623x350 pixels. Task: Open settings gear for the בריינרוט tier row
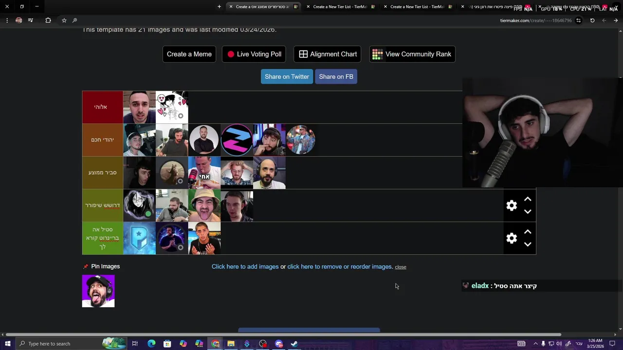[x=511, y=238]
